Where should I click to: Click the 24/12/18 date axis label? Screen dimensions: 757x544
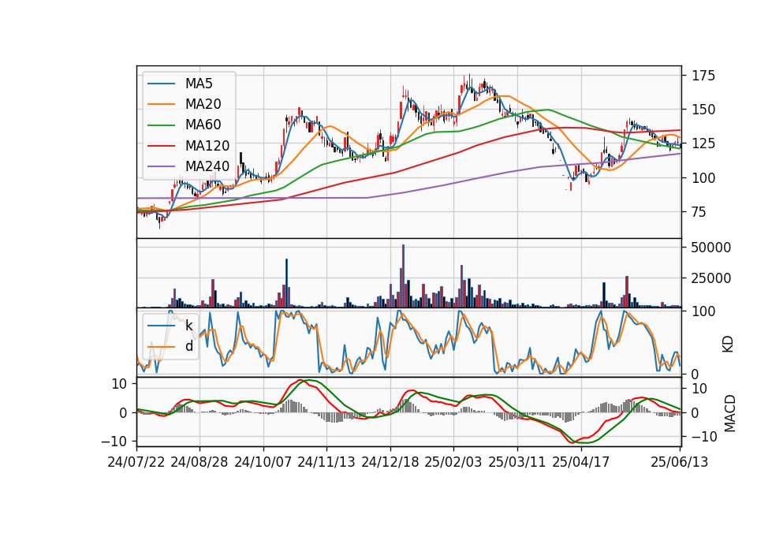390,462
